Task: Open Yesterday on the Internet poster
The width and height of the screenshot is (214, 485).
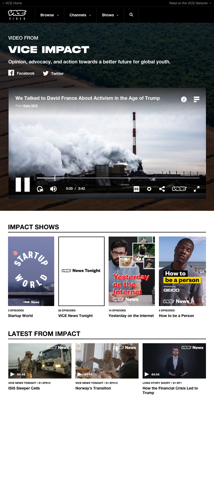Action: point(132,271)
